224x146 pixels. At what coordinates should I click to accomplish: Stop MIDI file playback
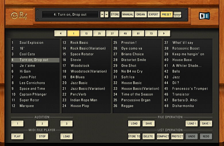tap(42, 137)
